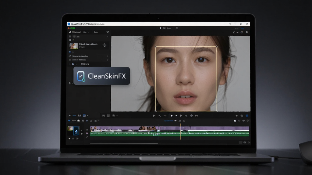Click the square layout icon in the top center bar

(177, 28)
